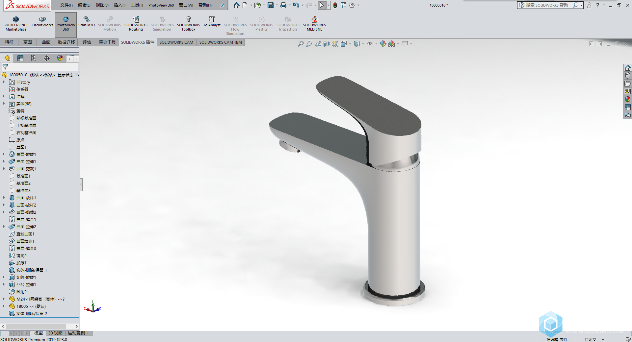Toggle the SOLIDWORKS Simulation add-in
The height and width of the screenshot is (342, 632).
tap(162, 24)
